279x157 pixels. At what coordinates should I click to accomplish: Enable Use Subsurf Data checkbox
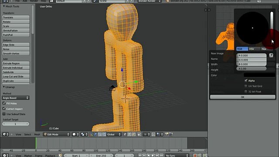(4, 114)
